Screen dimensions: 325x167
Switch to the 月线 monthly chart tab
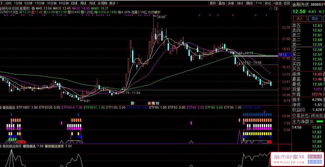pos(92,3)
